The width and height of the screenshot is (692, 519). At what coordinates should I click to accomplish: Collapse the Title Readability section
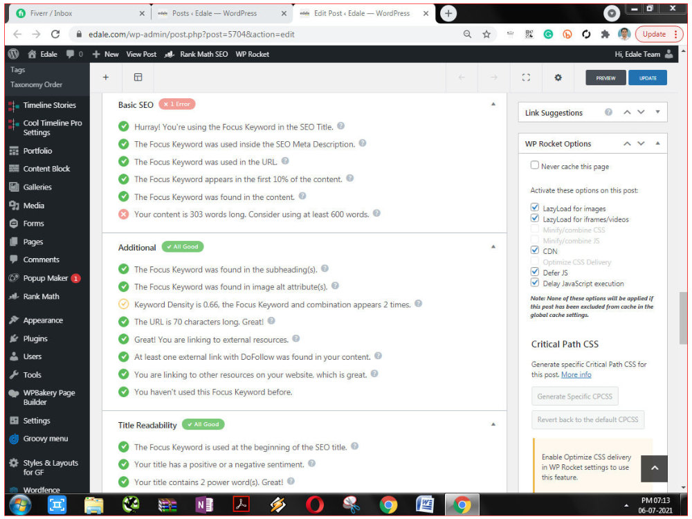(493, 425)
